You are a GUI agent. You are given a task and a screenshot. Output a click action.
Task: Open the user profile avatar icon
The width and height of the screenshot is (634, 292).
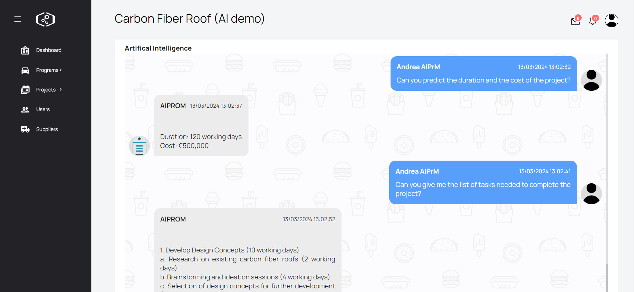pos(612,21)
